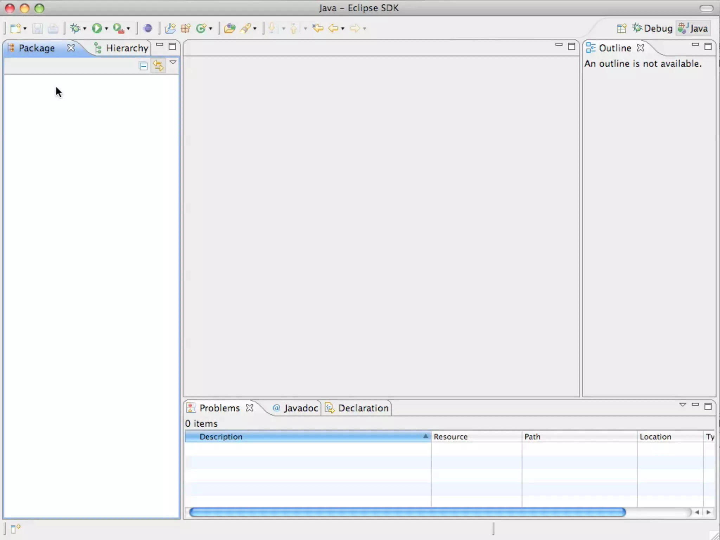Viewport: 720px width, 540px height.
Task: Open the New Java Class dropdown arrow
Action: tap(211, 29)
